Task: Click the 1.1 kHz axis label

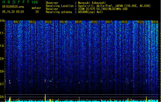Action: [2, 33]
